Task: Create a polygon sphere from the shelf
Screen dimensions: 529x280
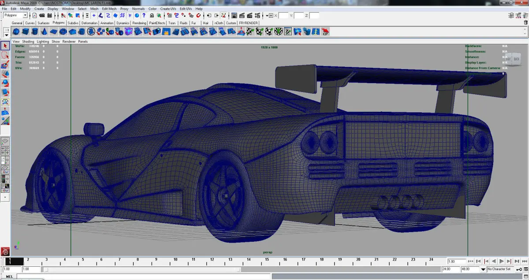Action: tap(16, 32)
